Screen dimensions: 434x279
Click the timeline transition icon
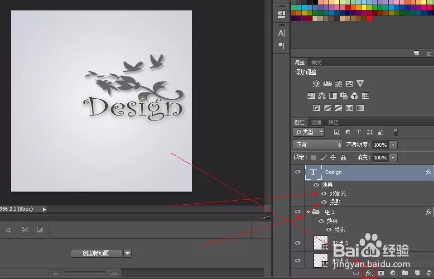40,230
